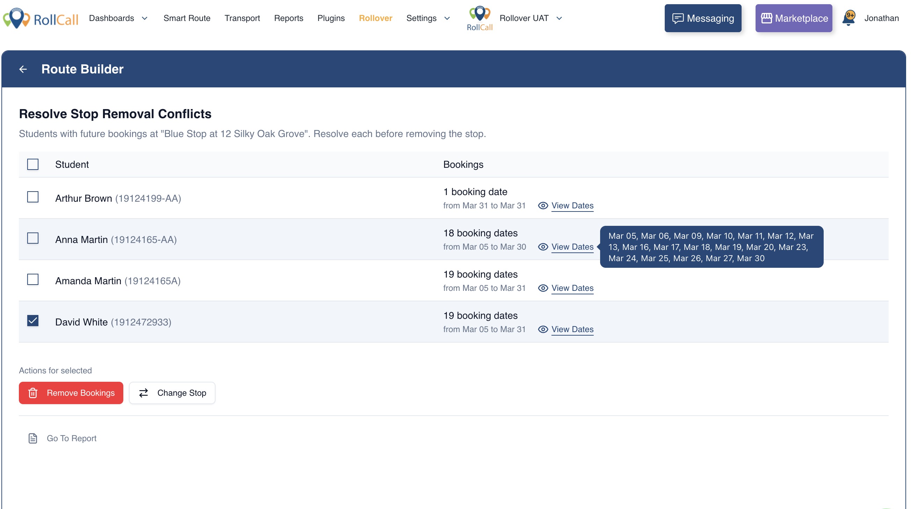Screen dimensions: 911x509
Task: Click the back arrow in Route Builder header
Action: click(x=23, y=69)
